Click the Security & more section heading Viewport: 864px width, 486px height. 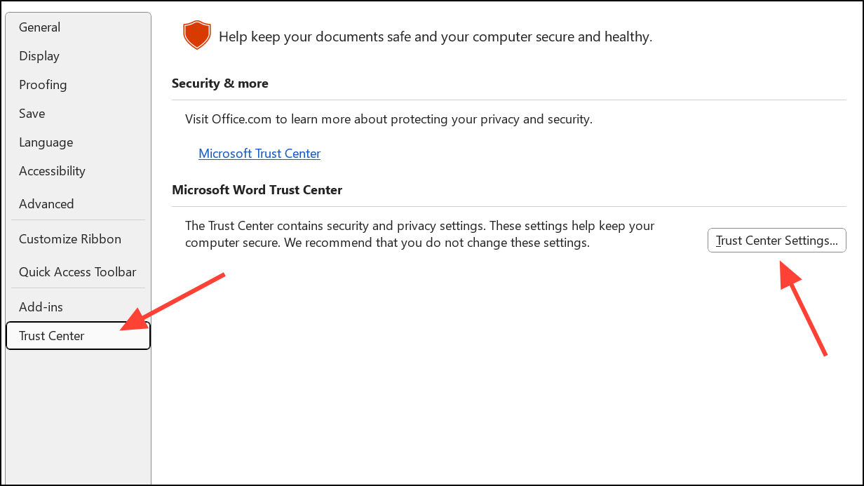click(220, 83)
